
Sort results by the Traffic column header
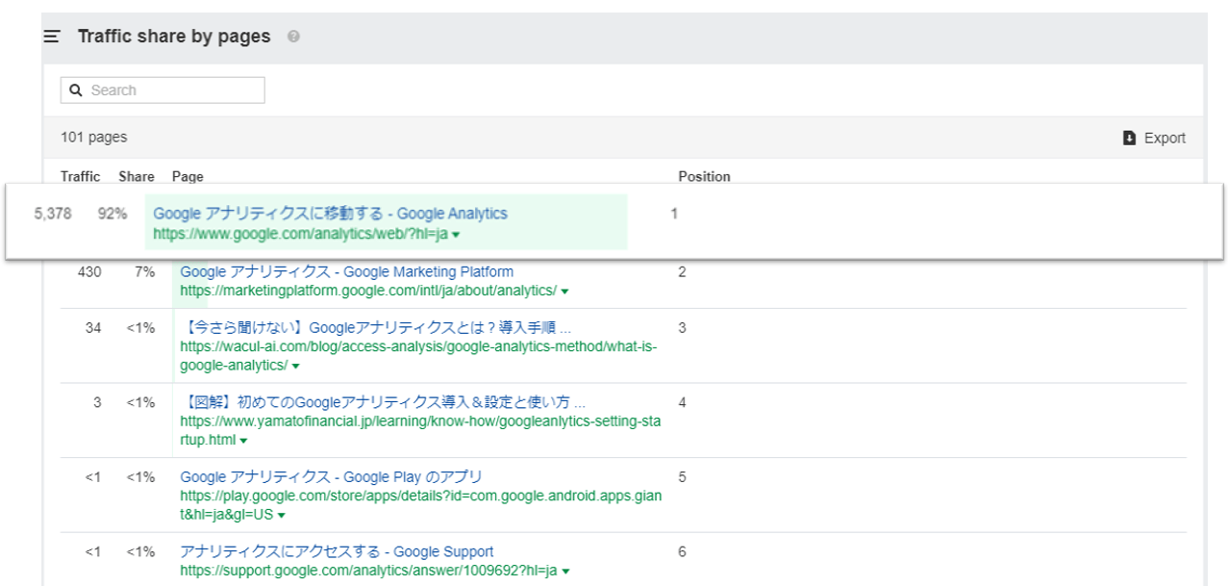80,176
